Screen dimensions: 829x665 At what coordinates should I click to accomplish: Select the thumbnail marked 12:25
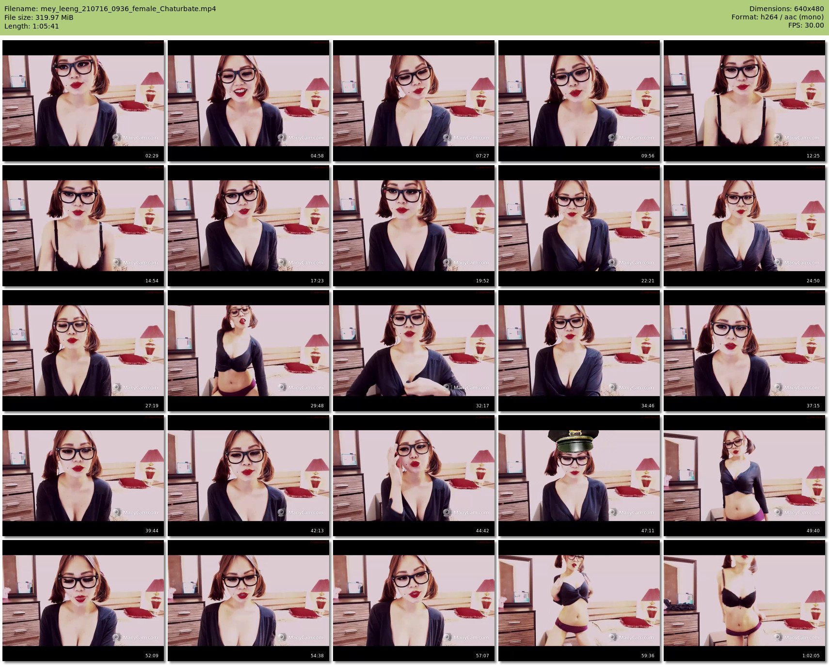coord(744,100)
